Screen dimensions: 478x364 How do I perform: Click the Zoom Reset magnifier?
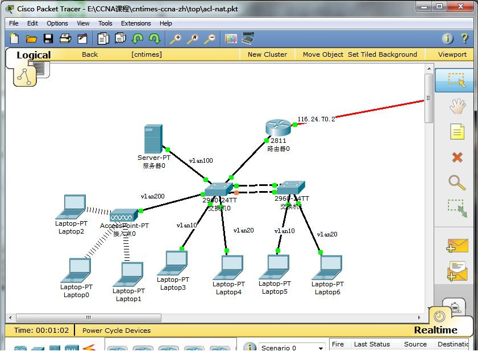pos(193,39)
